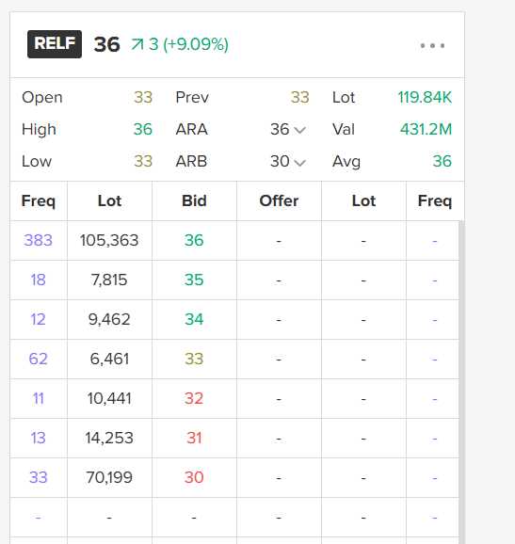515x544 pixels.
Task: Click the order book vertical scrollbar
Action: click(461, 381)
